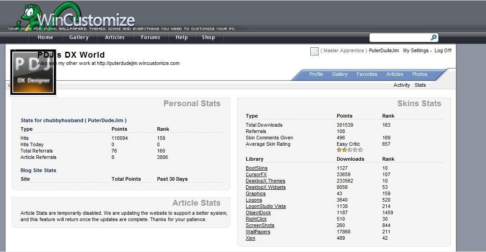Viewport: 486px width, 252px height.
Task: Open the ScreenShots library link
Action: 260,225
